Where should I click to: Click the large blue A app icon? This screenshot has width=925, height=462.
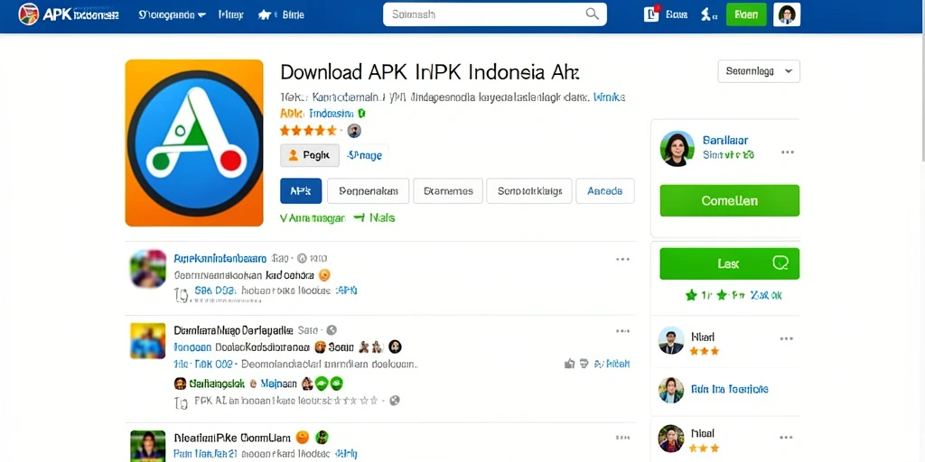click(194, 143)
